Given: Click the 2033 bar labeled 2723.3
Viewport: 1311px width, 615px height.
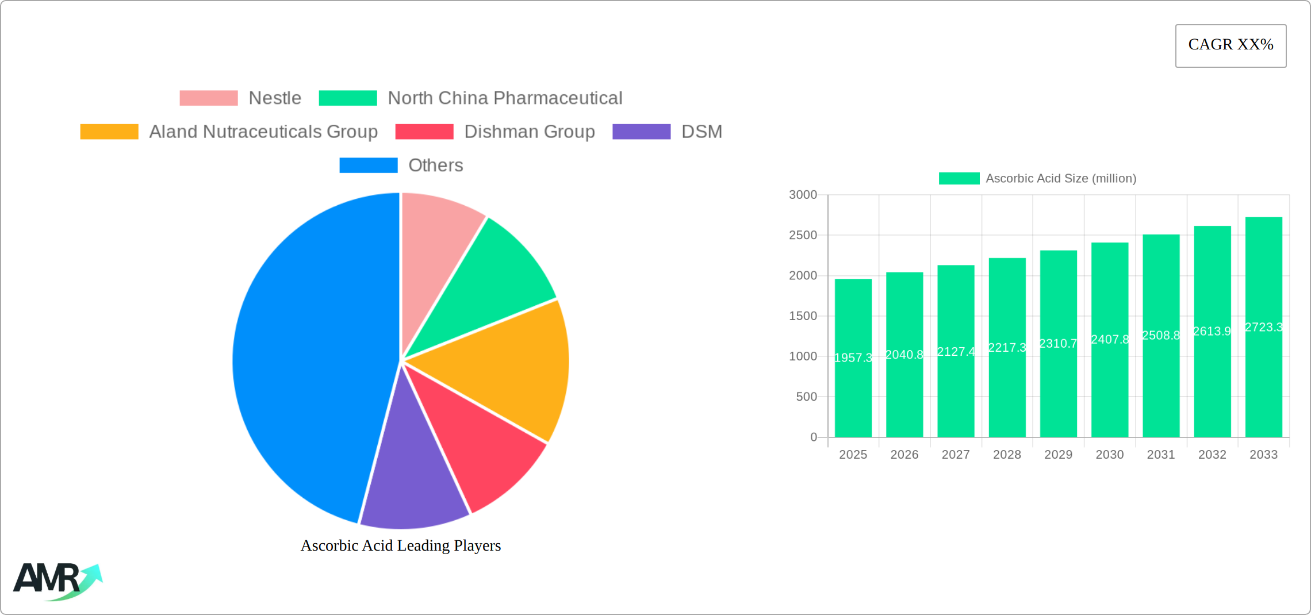Looking at the screenshot, I should click(1264, 327).
